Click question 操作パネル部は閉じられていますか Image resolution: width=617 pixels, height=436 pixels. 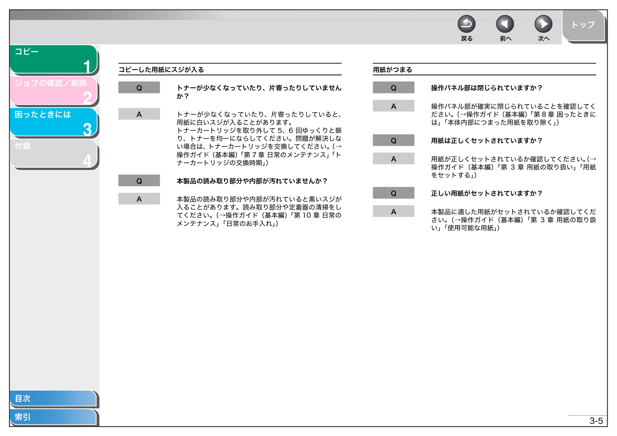487,88
